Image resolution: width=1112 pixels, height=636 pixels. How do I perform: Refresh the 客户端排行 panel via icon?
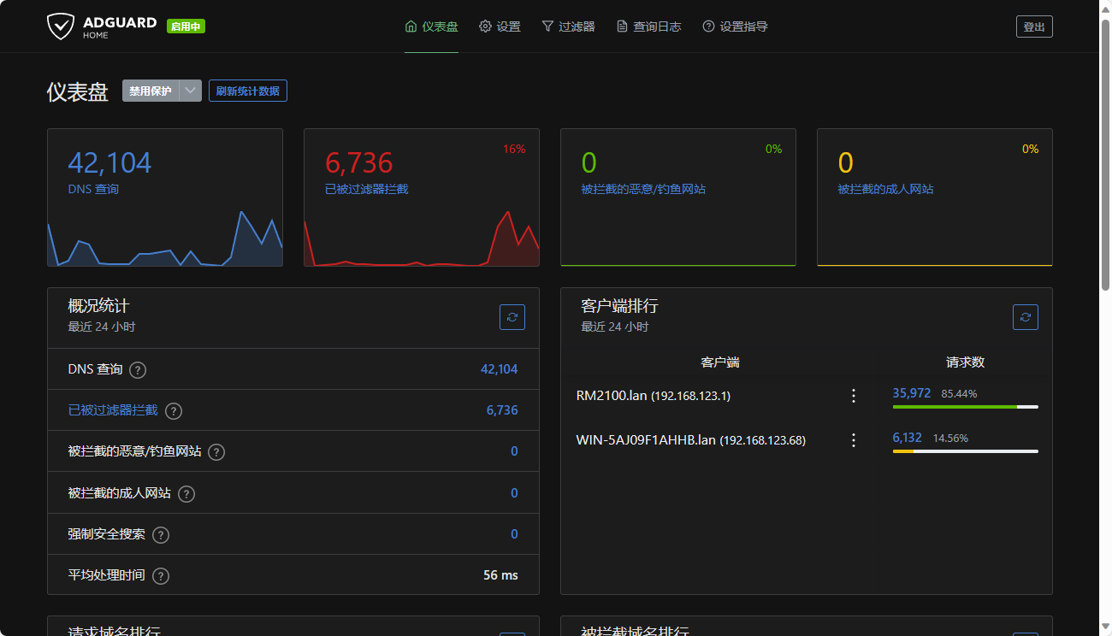1026,317
